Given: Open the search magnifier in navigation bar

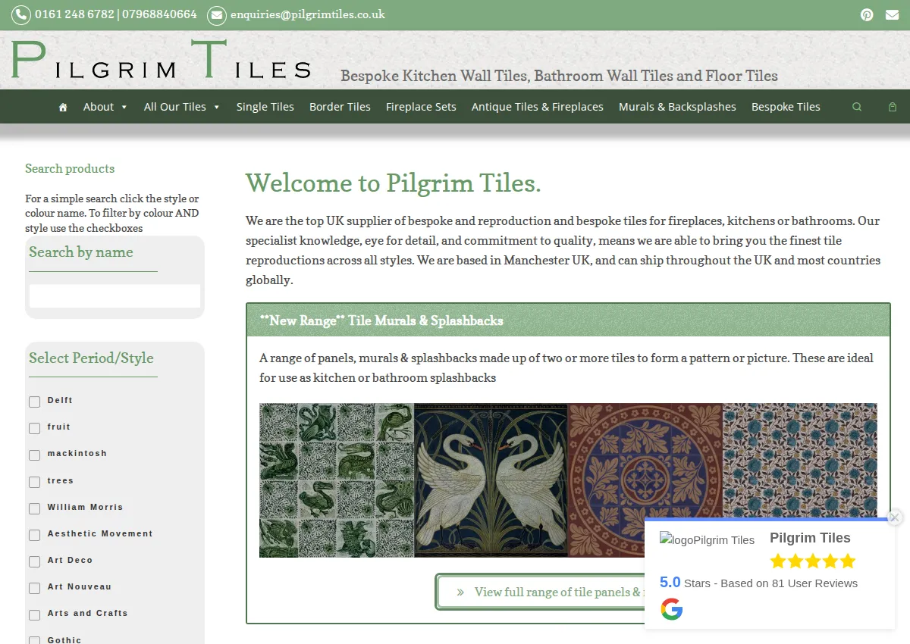Looking at the screenshot, I should [x=857, y=107].
